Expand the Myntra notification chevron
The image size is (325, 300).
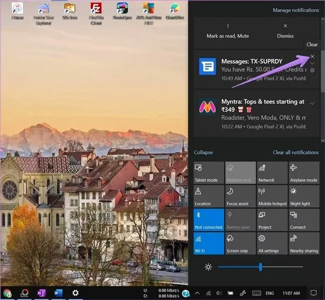coord(313,103)
